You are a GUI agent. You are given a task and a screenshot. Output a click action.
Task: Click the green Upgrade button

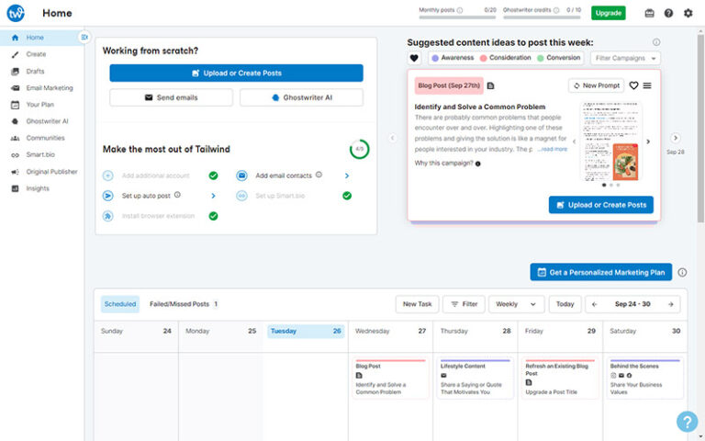point(608,13)
